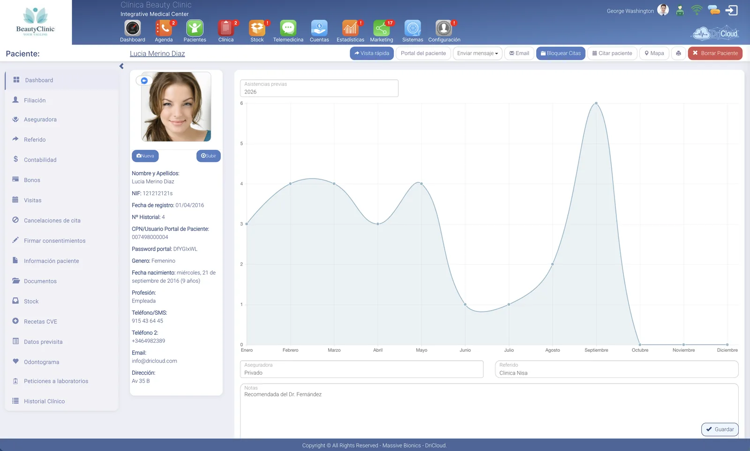Click the printer icon button

pos(678,53)
